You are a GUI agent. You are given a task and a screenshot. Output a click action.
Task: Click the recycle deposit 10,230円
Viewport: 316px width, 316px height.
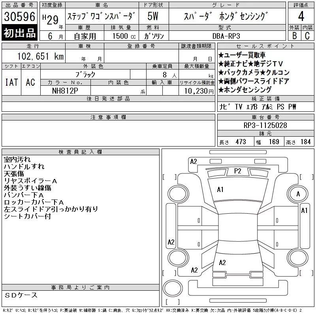pyautogui.click(x=199, y=91)
